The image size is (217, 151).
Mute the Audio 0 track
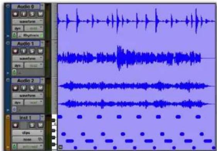click(x=40, y=14)
